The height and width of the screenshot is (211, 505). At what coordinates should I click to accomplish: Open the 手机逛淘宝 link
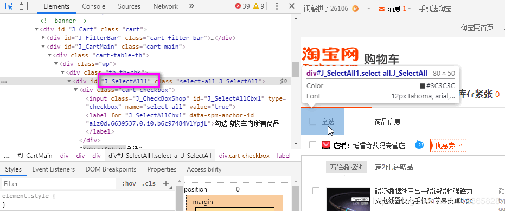[x=435, y=9]
